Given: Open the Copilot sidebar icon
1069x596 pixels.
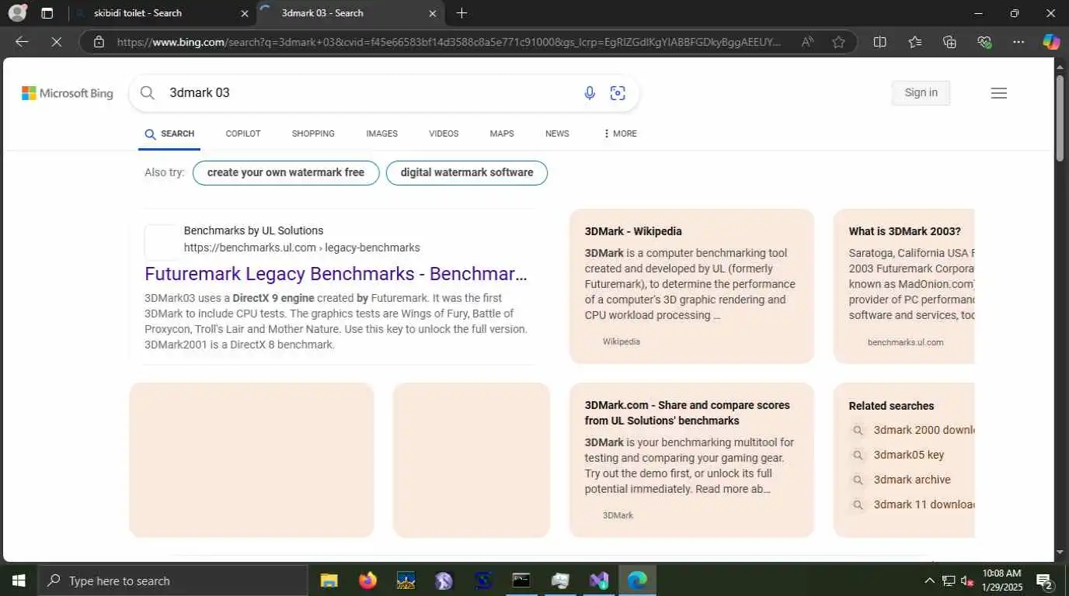Looking at the screenshot, I should tap(1051, 42).
